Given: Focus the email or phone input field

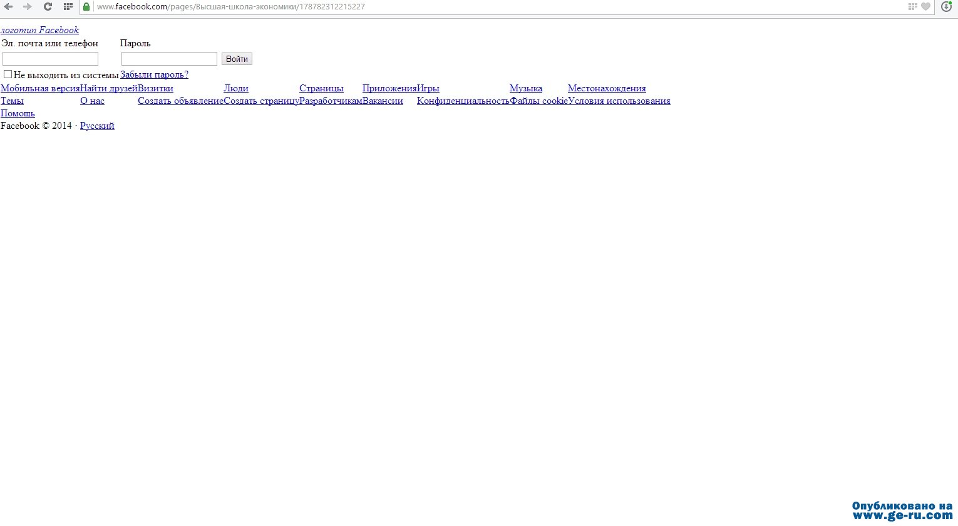Looking at the screenshot, I should tap(51, 59).
